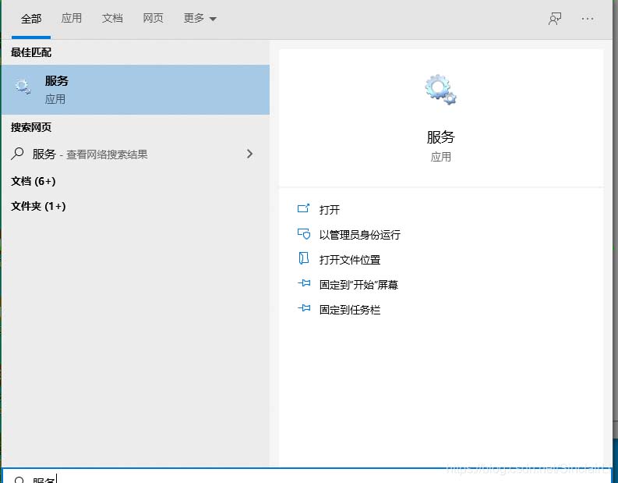Switch to the 网页 tab
Image resolution: width=618 pixels, height=483 pixels.
(x=153, y=18)
